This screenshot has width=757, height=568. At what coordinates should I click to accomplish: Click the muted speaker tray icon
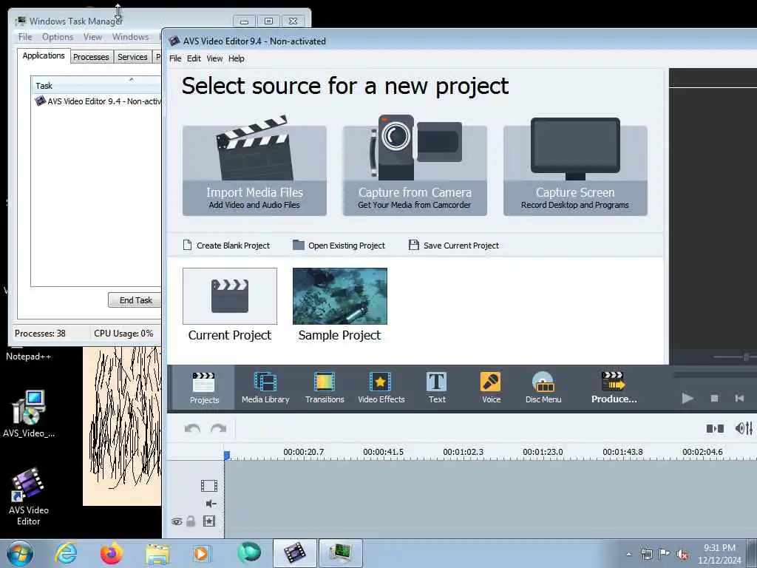tap(682, 555)
